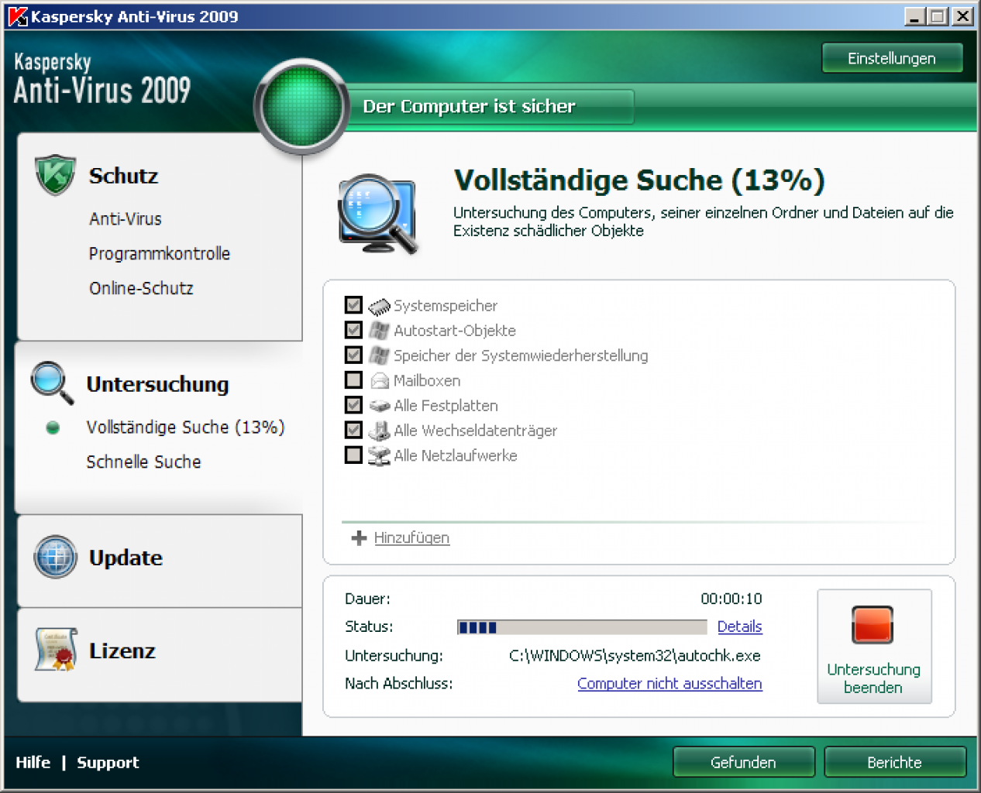Enable the Alle Netzlaufwerke checkbox
The image size is (981, 793).
click(353, 455)
